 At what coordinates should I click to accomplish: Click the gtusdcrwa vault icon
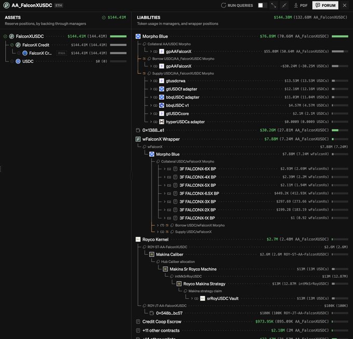click(161, 81)
